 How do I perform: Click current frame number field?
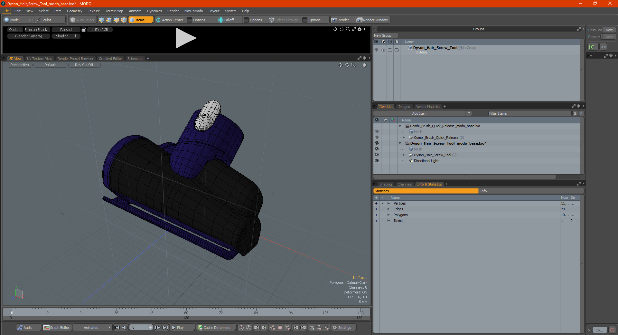(139, 328)
